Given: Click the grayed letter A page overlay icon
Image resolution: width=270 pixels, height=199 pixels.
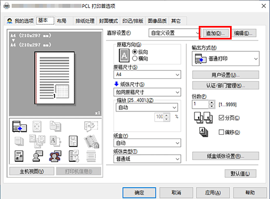Looking at the screenshot, I should click(x=55, y=141).
